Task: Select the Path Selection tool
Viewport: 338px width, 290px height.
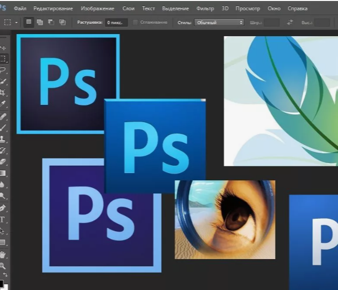Action: point(3,231)
